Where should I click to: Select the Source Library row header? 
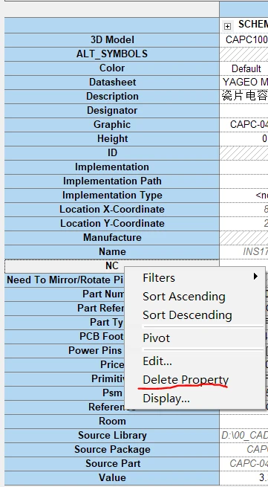112,436
